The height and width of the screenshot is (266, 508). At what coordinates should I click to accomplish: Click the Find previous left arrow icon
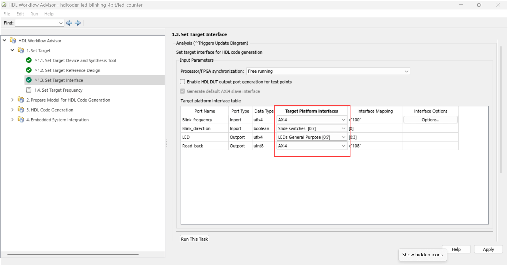[x=69, y=23]
